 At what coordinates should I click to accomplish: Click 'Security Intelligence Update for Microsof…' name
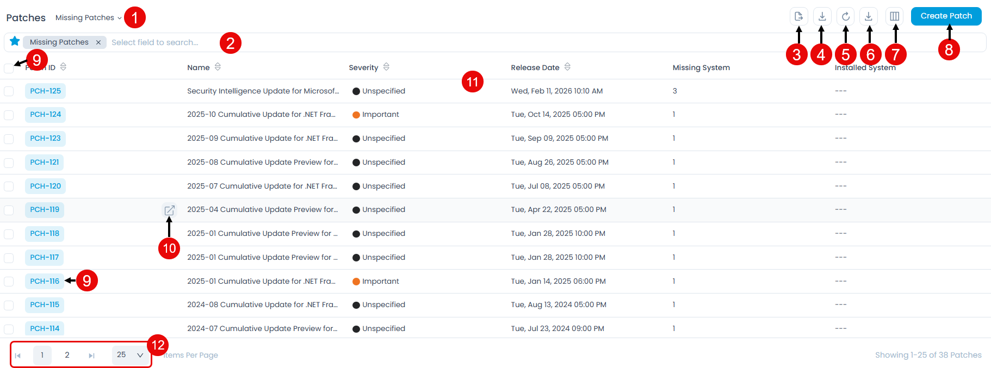pos(263,91)
